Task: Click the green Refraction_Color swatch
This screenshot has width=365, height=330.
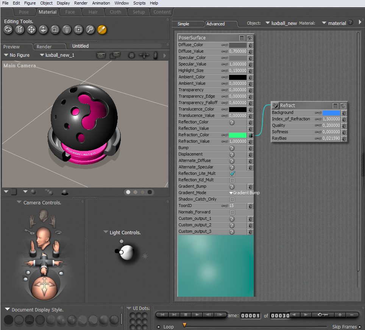Action: click(x=237, y=135)
